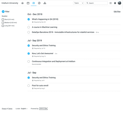The height and width of the screenshot is (113, 123).
Task: Click the Edit Plan link
Action: 117,11
